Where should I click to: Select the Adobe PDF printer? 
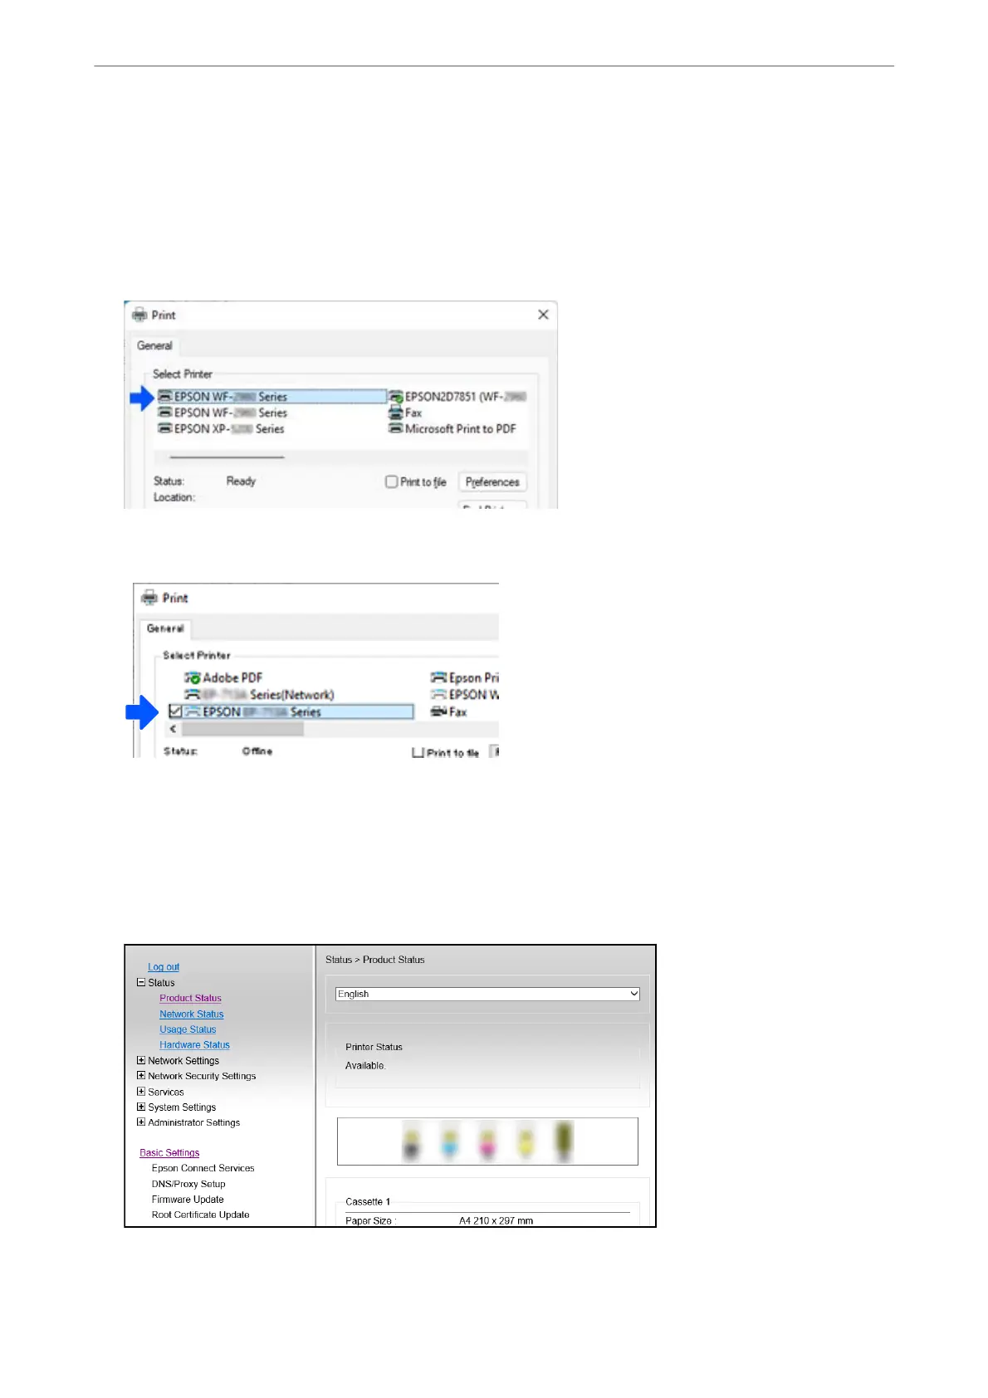223,678
